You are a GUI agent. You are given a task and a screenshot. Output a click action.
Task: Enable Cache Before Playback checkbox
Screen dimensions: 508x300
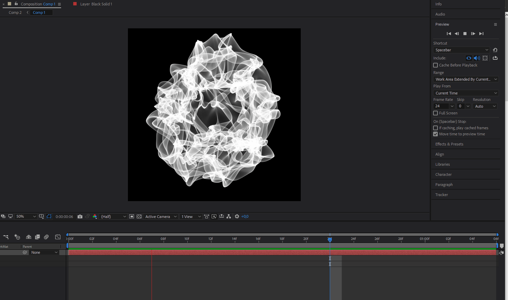[x=435, y=65]
